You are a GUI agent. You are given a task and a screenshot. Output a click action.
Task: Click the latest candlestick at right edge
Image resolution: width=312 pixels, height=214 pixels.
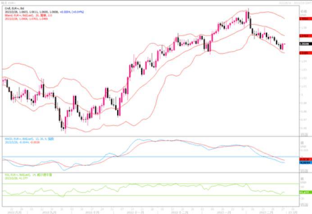[283, 46]
